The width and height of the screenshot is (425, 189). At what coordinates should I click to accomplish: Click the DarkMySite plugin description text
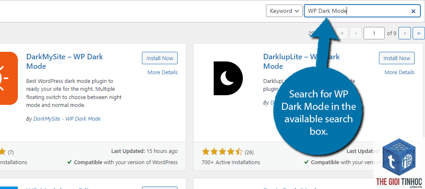[x=74, y=93]
